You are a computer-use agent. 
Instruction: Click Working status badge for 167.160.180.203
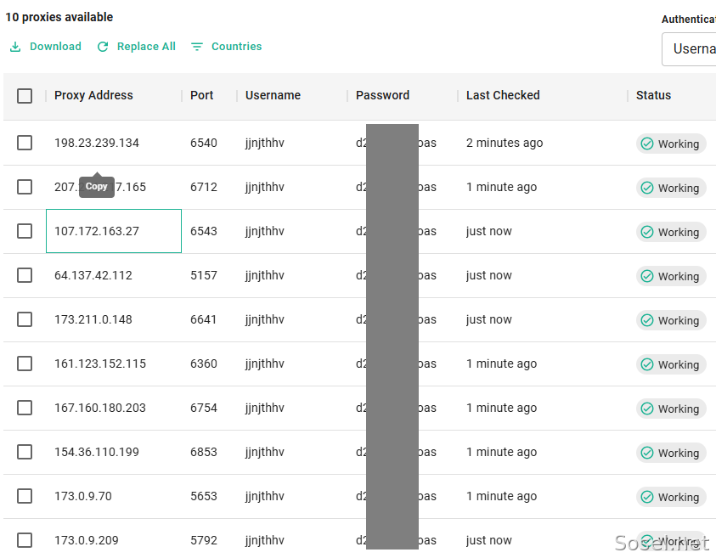(671, 409)
